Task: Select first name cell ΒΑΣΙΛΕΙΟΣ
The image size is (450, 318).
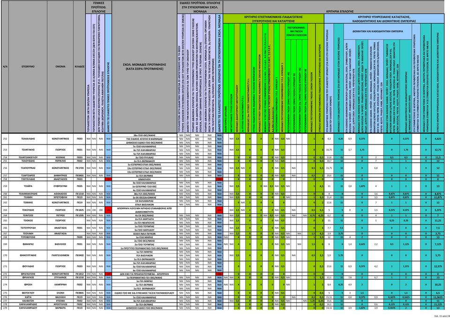Action: coord(60,245)
